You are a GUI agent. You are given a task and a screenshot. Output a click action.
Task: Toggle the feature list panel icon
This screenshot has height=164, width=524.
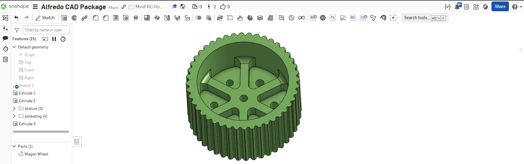[5, 18]
